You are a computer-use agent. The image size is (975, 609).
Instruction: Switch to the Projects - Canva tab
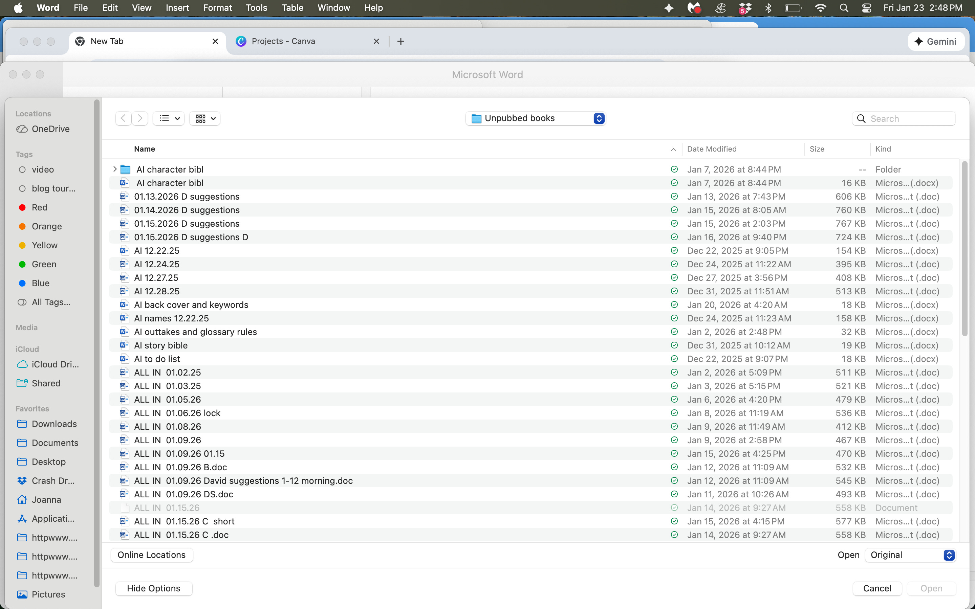(x=283, y=41)
